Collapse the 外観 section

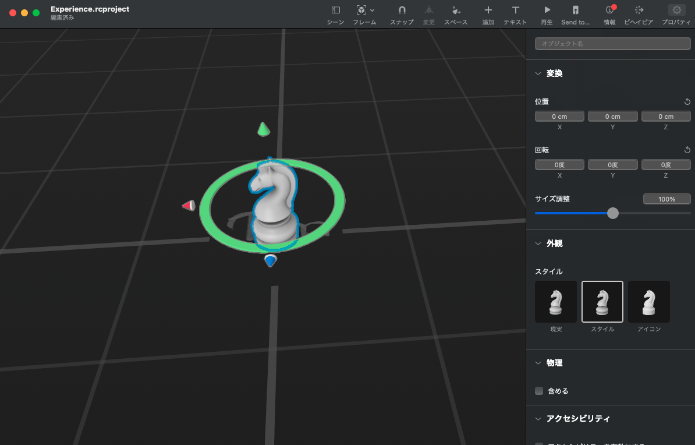tap(538, 243)
